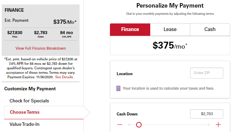Click the right end of the Cash Down slider track
The image size is (235, 132).
pos(208,124)
